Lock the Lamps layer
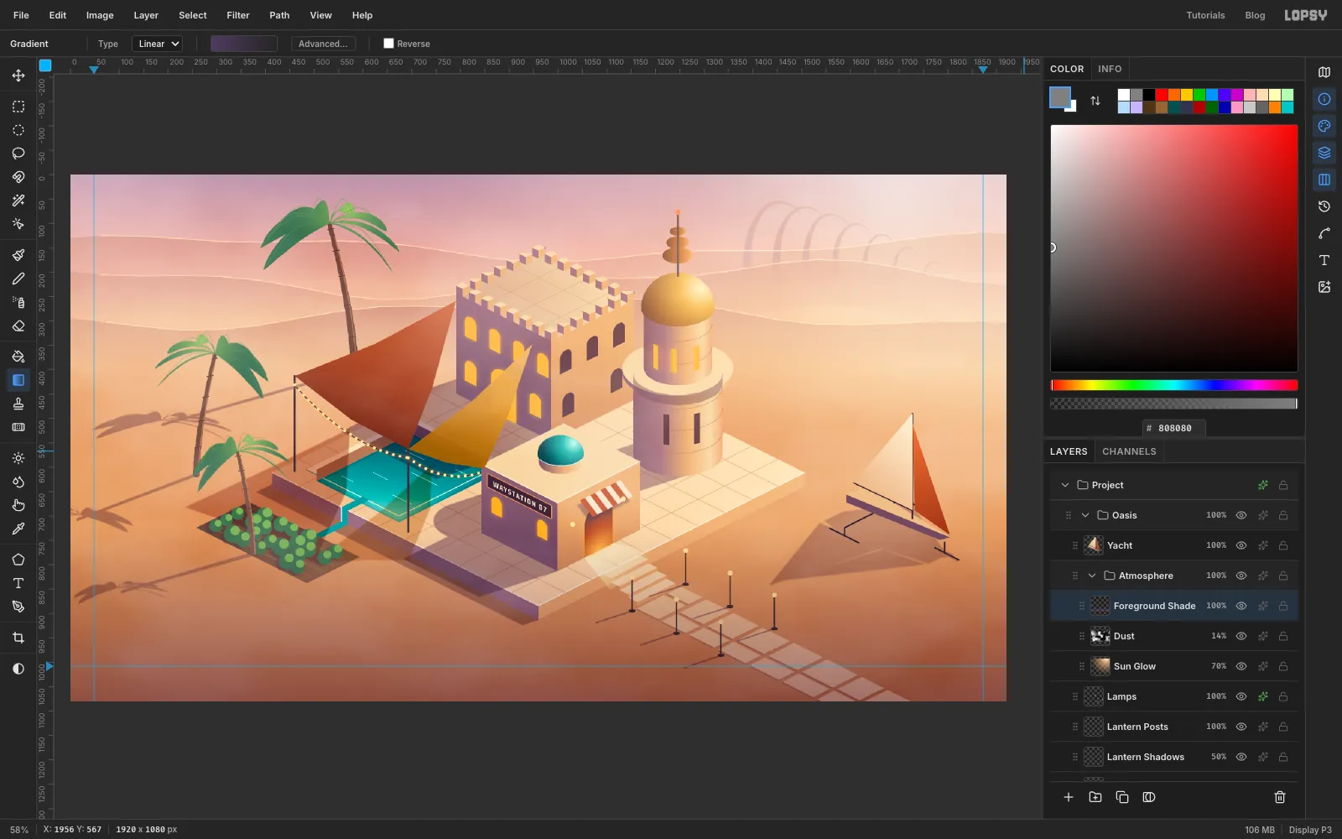1342x839 pixels. [1283, 696]
